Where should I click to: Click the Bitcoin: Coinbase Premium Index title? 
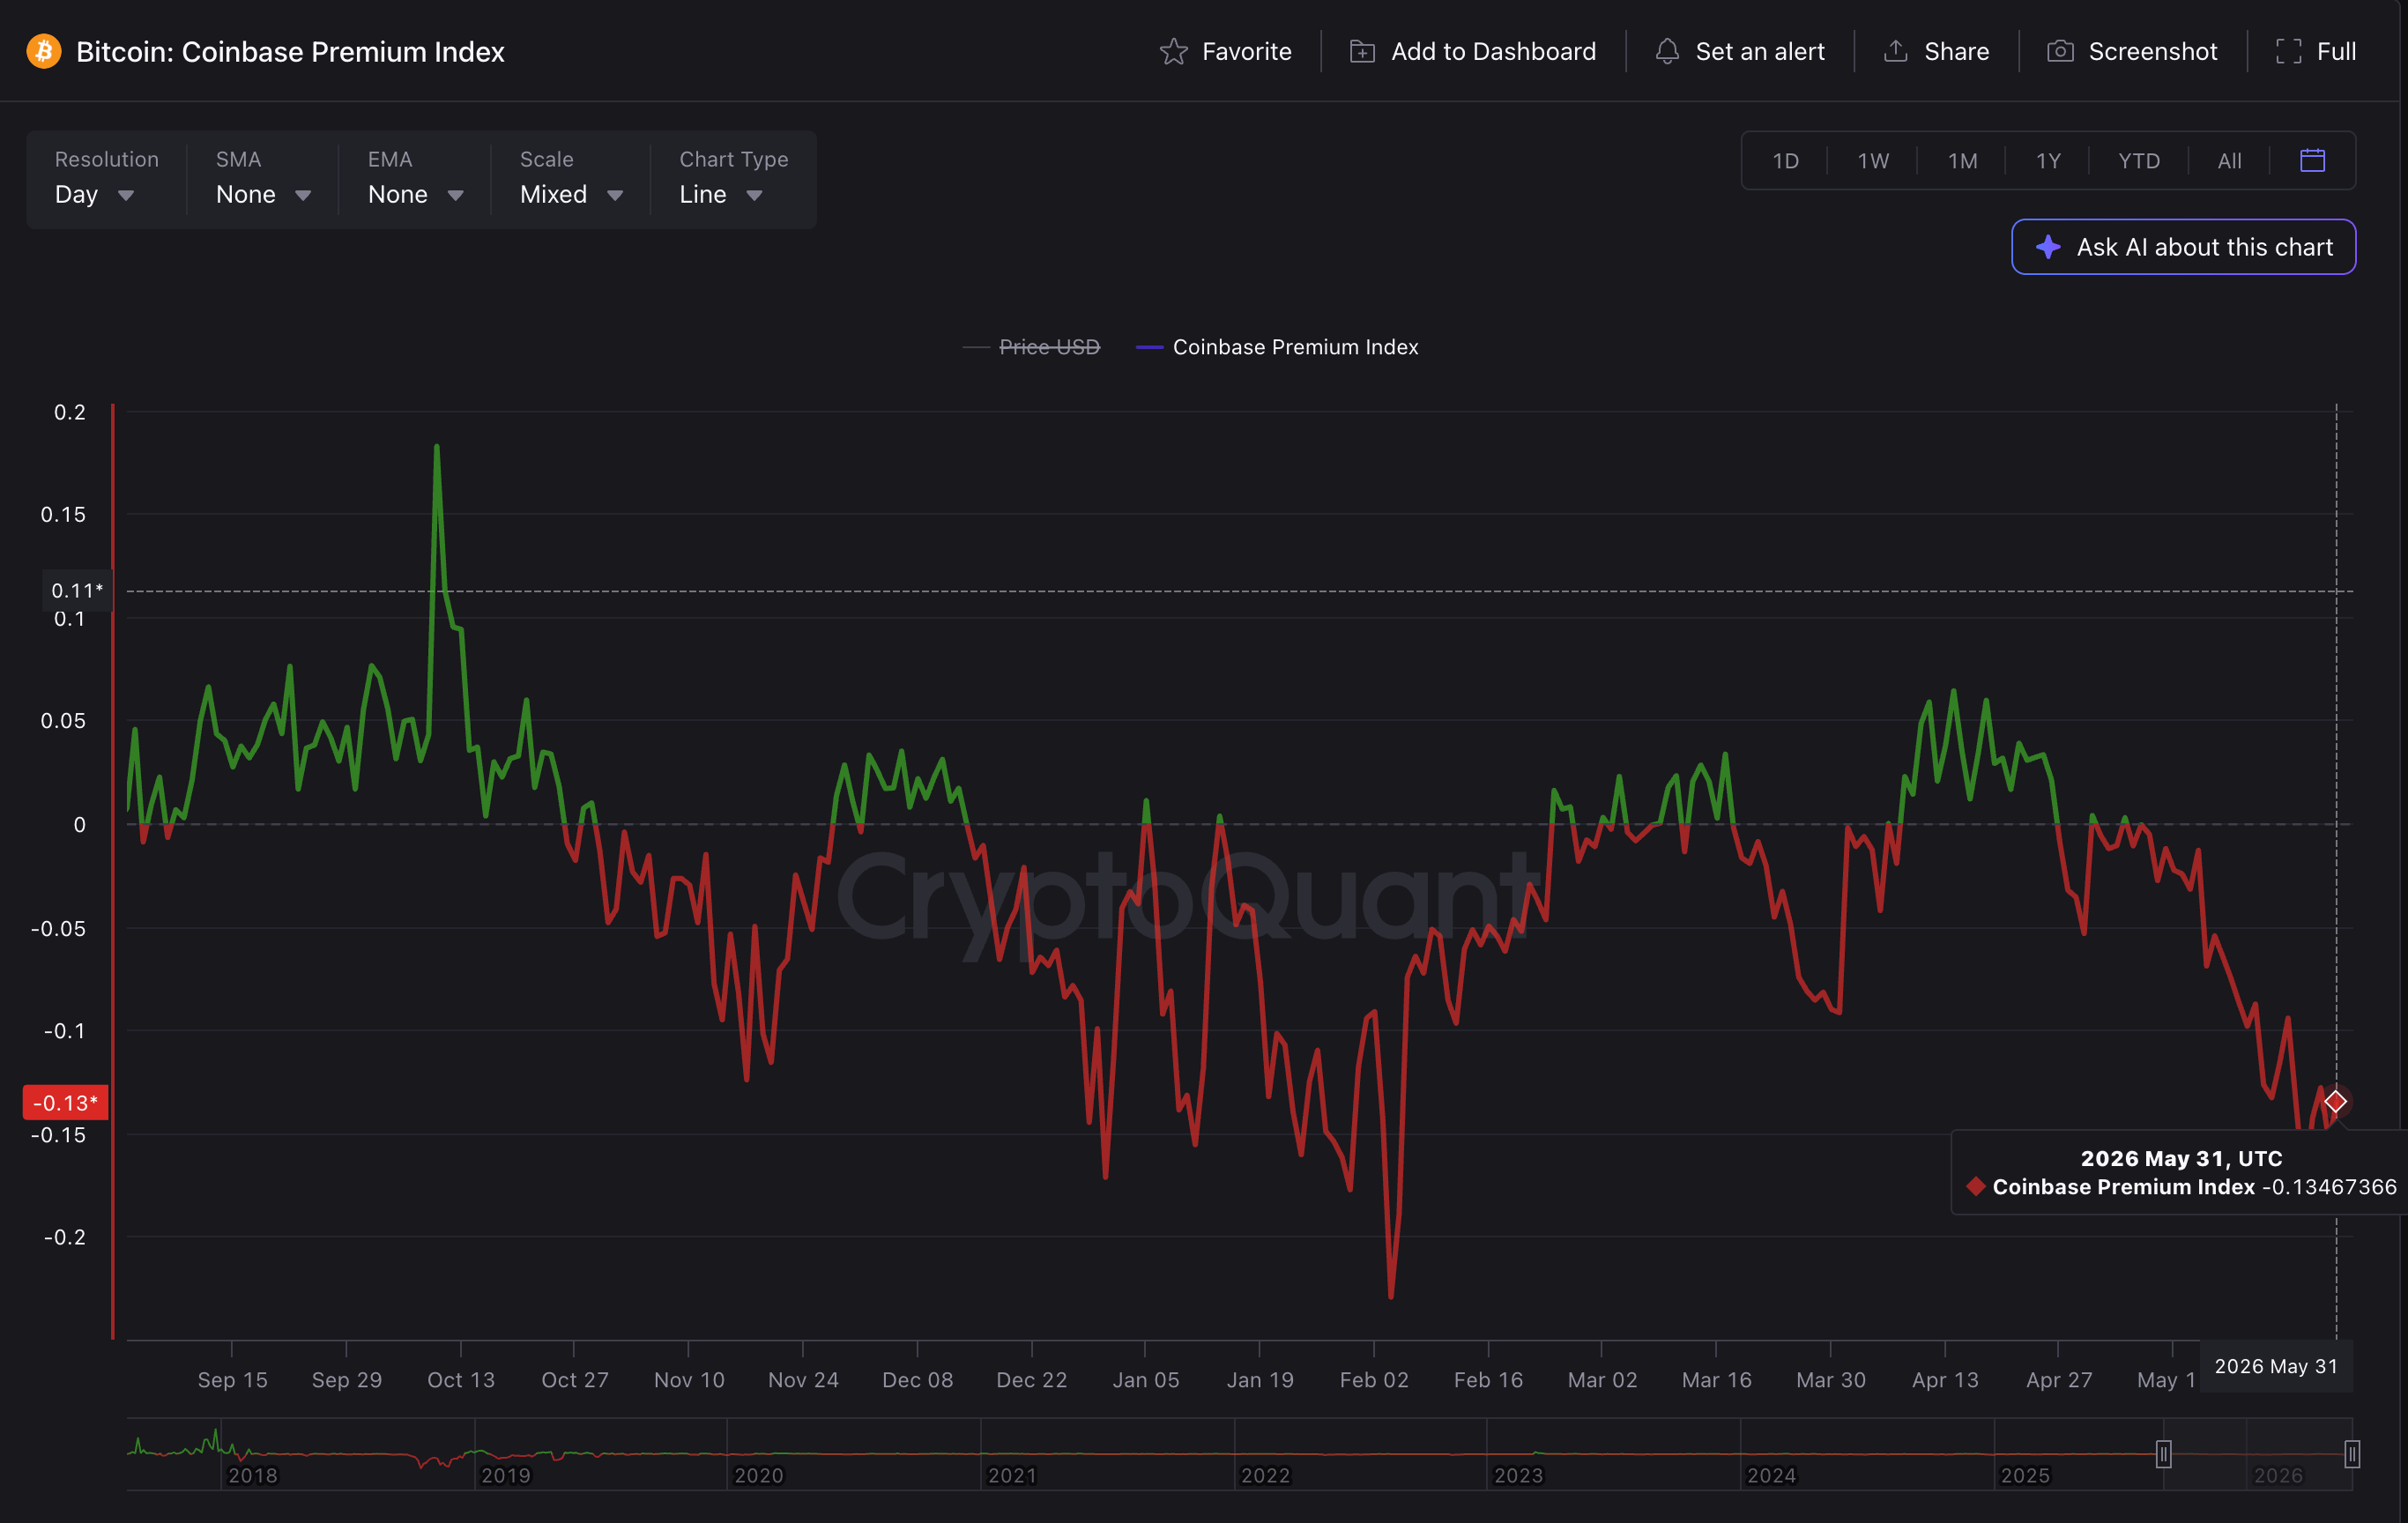pos(290,51)
